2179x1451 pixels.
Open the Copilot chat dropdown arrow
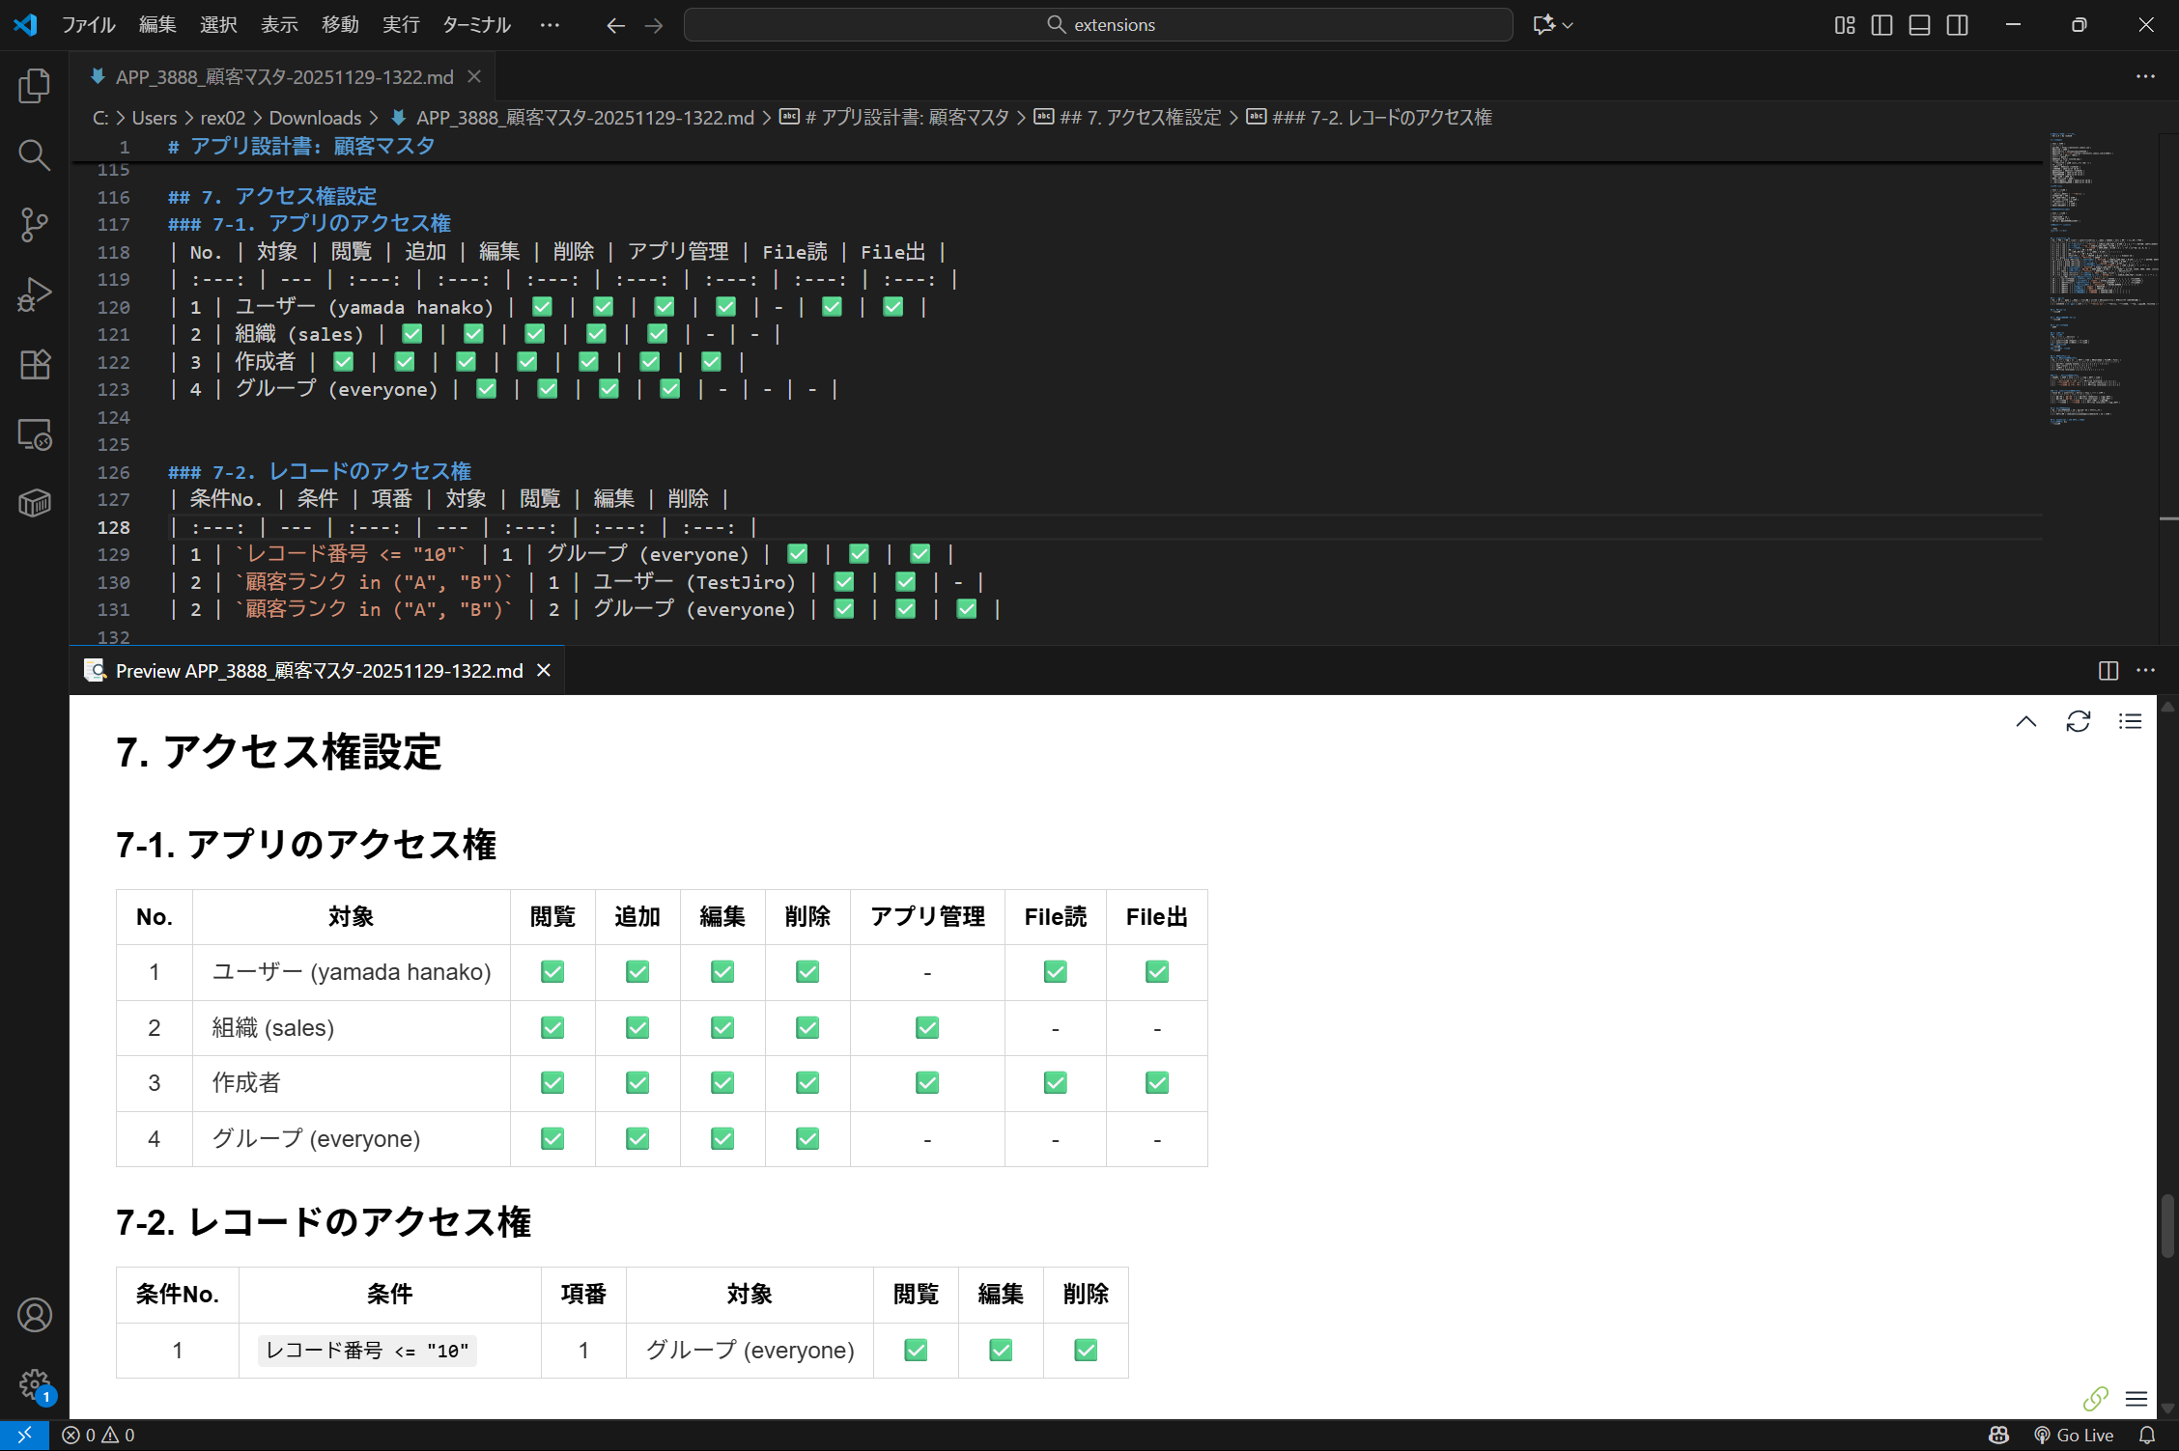coord(1568,25)
